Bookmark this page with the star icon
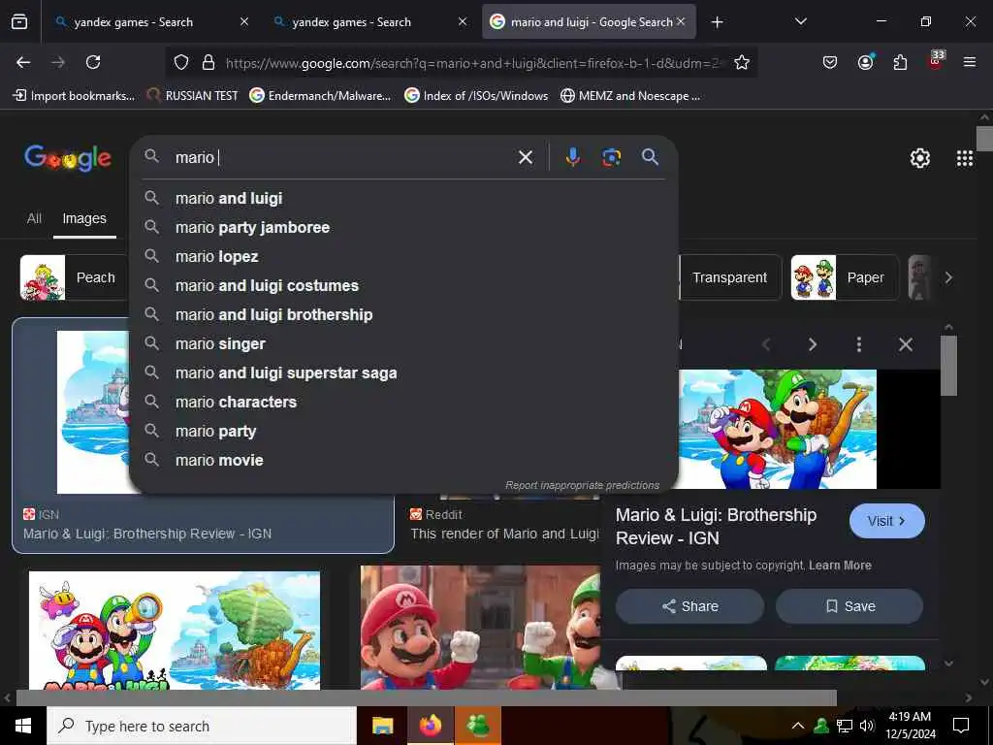 [x=742, y=62]
